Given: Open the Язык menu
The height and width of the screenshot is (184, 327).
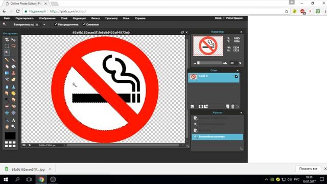Looking at the screenshot, I should [126, 18].
